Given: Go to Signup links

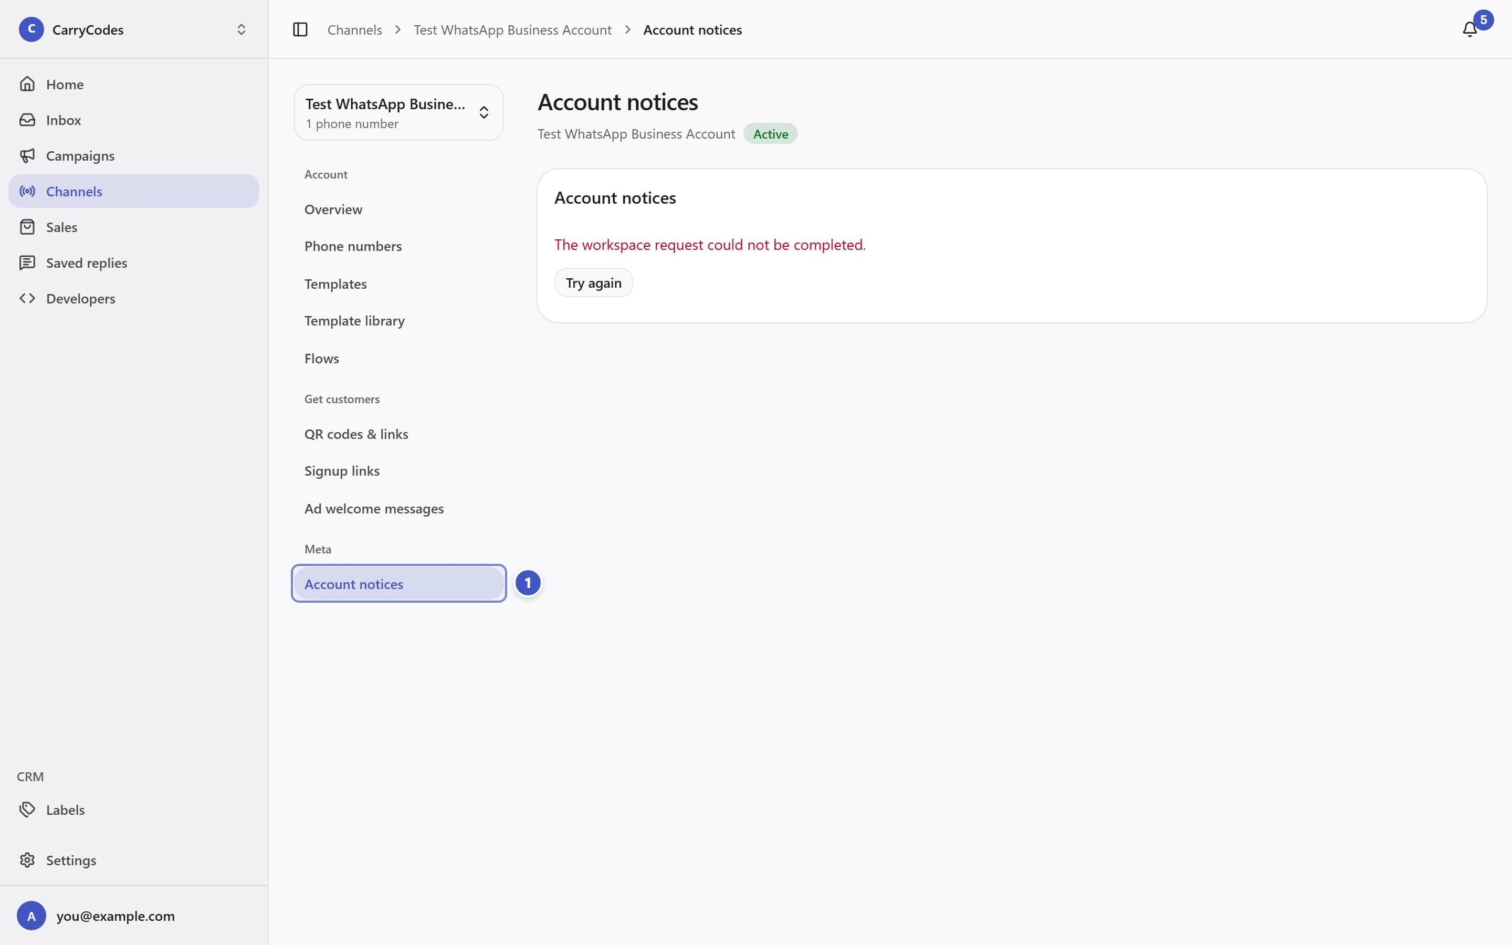Looking at the screenshot, I should pyautogui.click(x=398, y=470).
